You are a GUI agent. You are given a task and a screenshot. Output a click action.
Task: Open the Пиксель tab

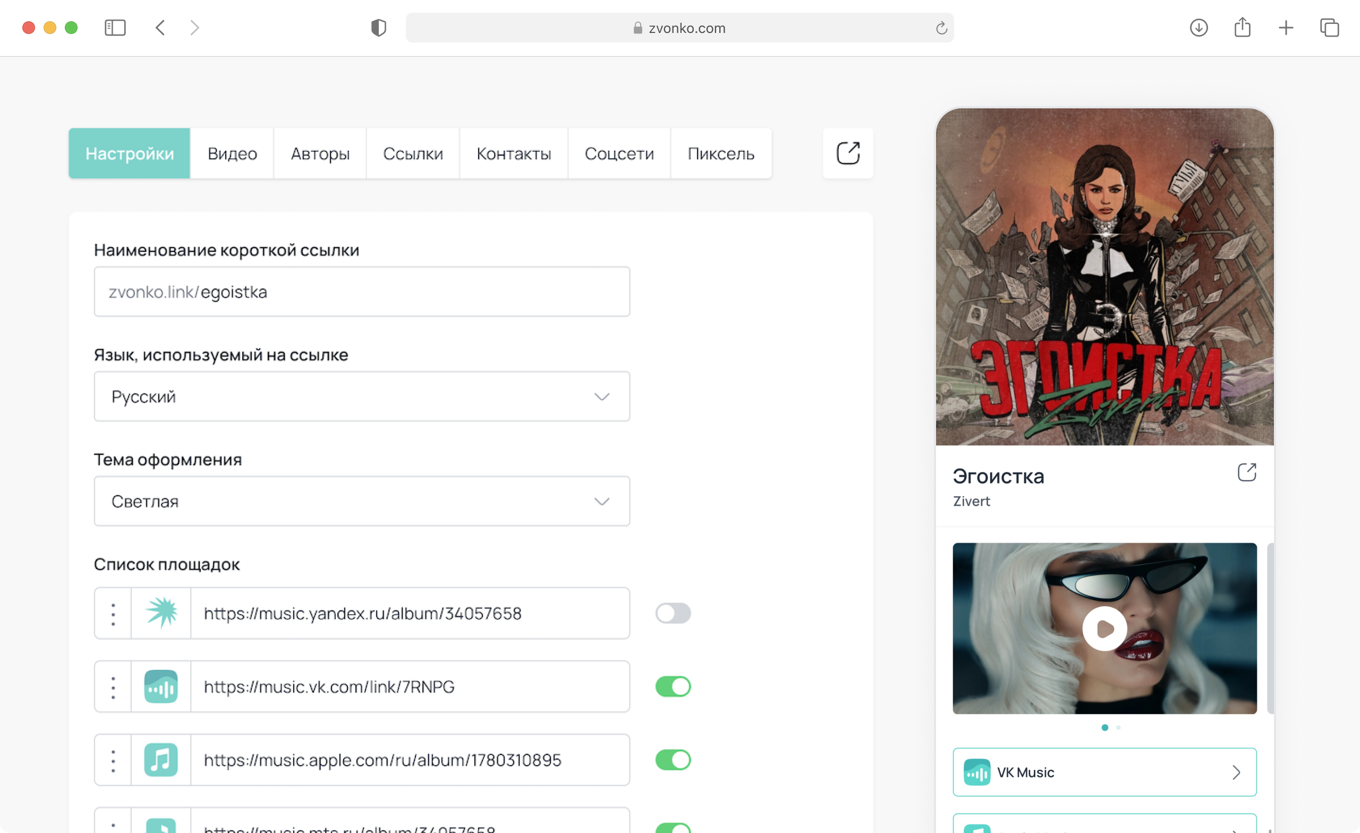coord(720,154)
